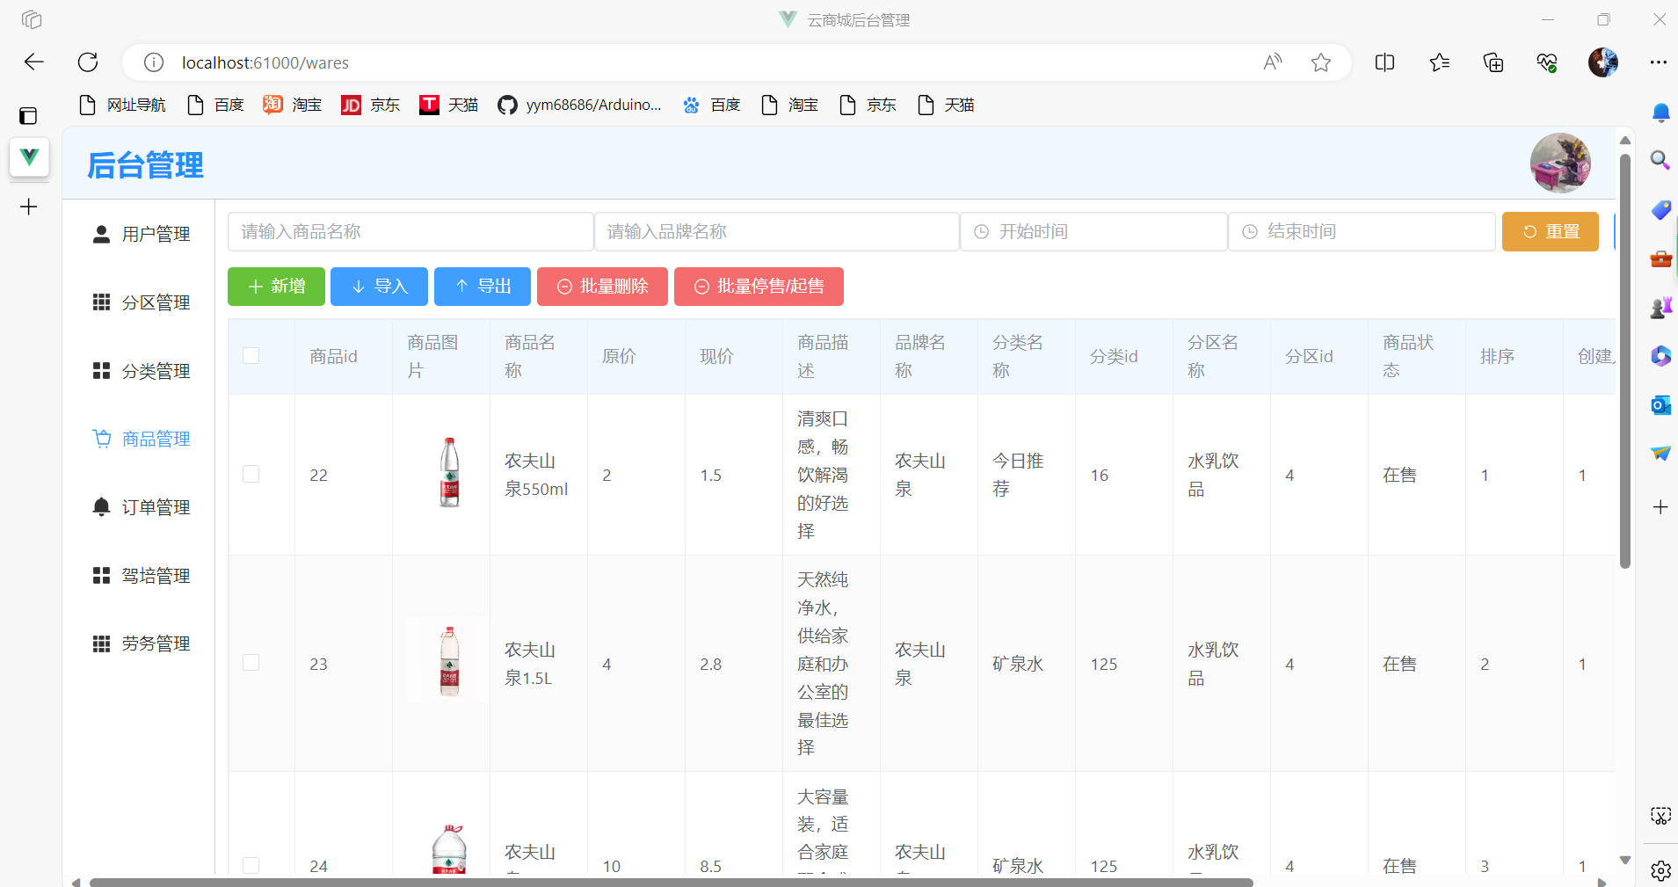
Task: Open browser essentials heart icon
Action: 1547,62
